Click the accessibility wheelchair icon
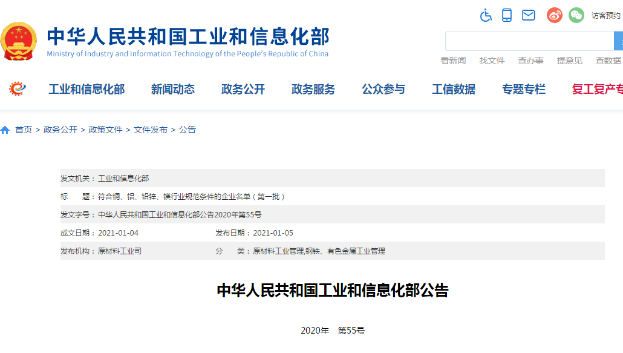This screenshot has width=623, height=353. pos(486,15)
